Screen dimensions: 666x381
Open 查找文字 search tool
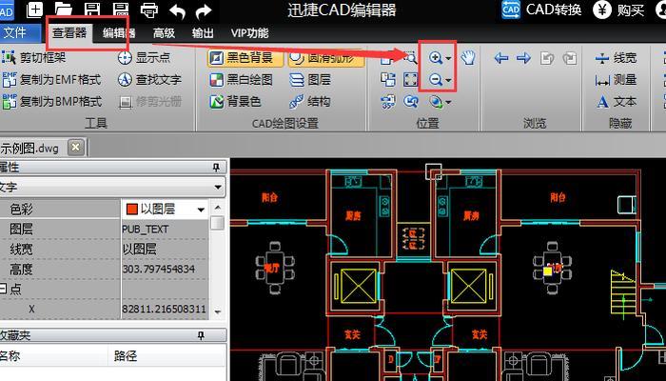(149, 79)
